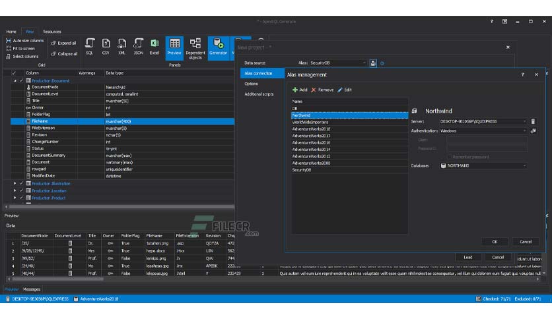The image size is (552, 319).
Task: Click the ribbon display options icon
Action: 505,22
